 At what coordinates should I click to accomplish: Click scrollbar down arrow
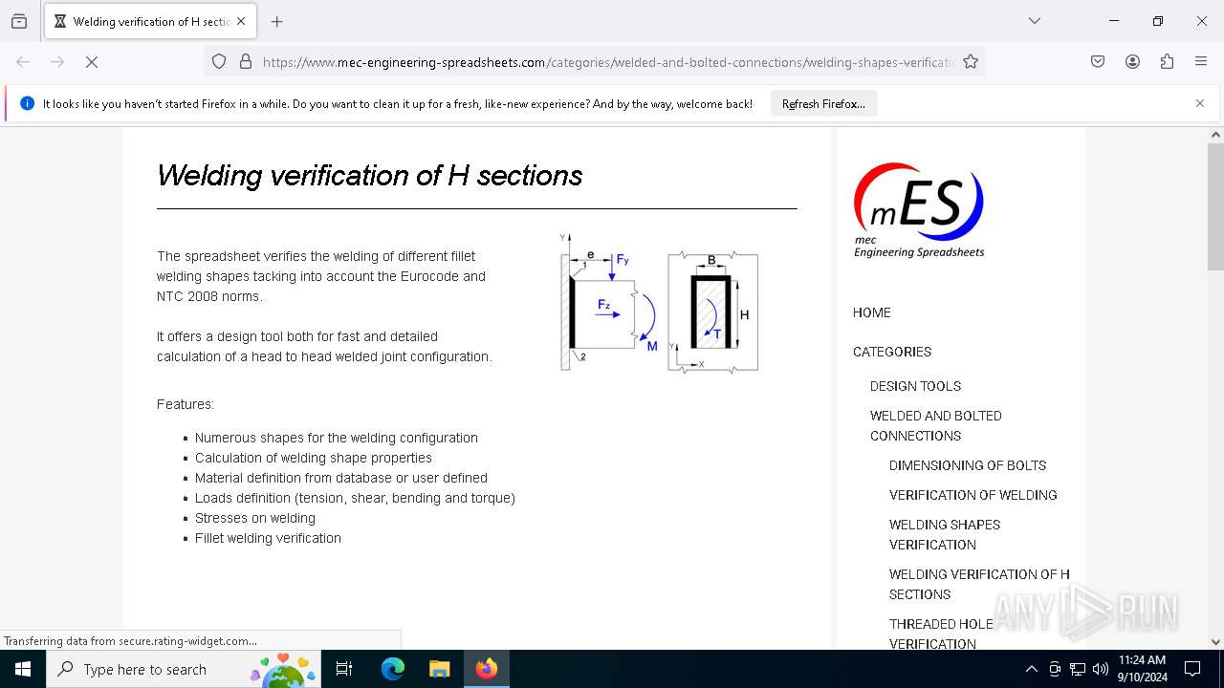point(1215,642)
